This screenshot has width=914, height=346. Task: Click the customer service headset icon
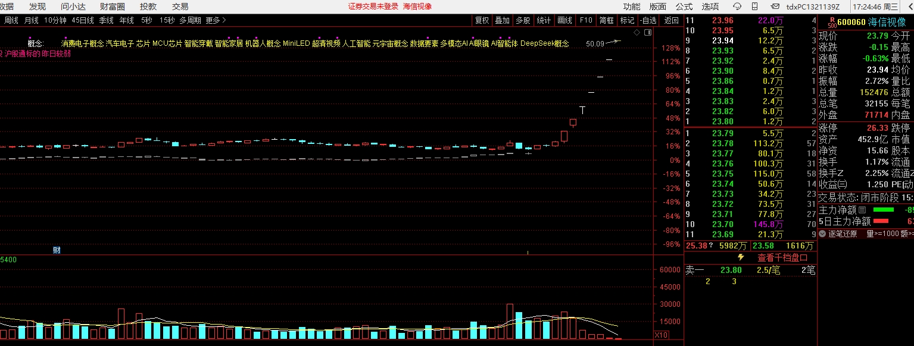737,7
